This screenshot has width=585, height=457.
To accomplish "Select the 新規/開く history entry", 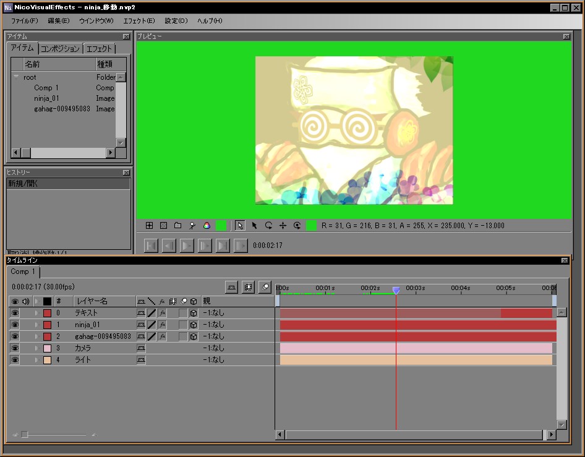I will click(69, 184).
